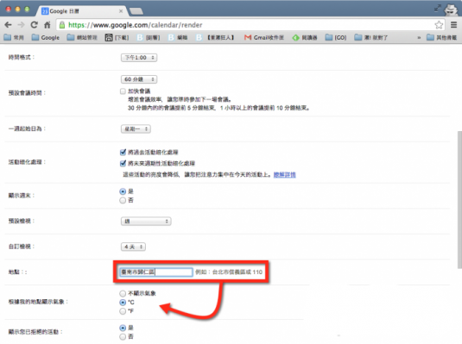Open the Google bookmarks folder
The height and width of the screenshot is (344, 462).
pos(46,37)
